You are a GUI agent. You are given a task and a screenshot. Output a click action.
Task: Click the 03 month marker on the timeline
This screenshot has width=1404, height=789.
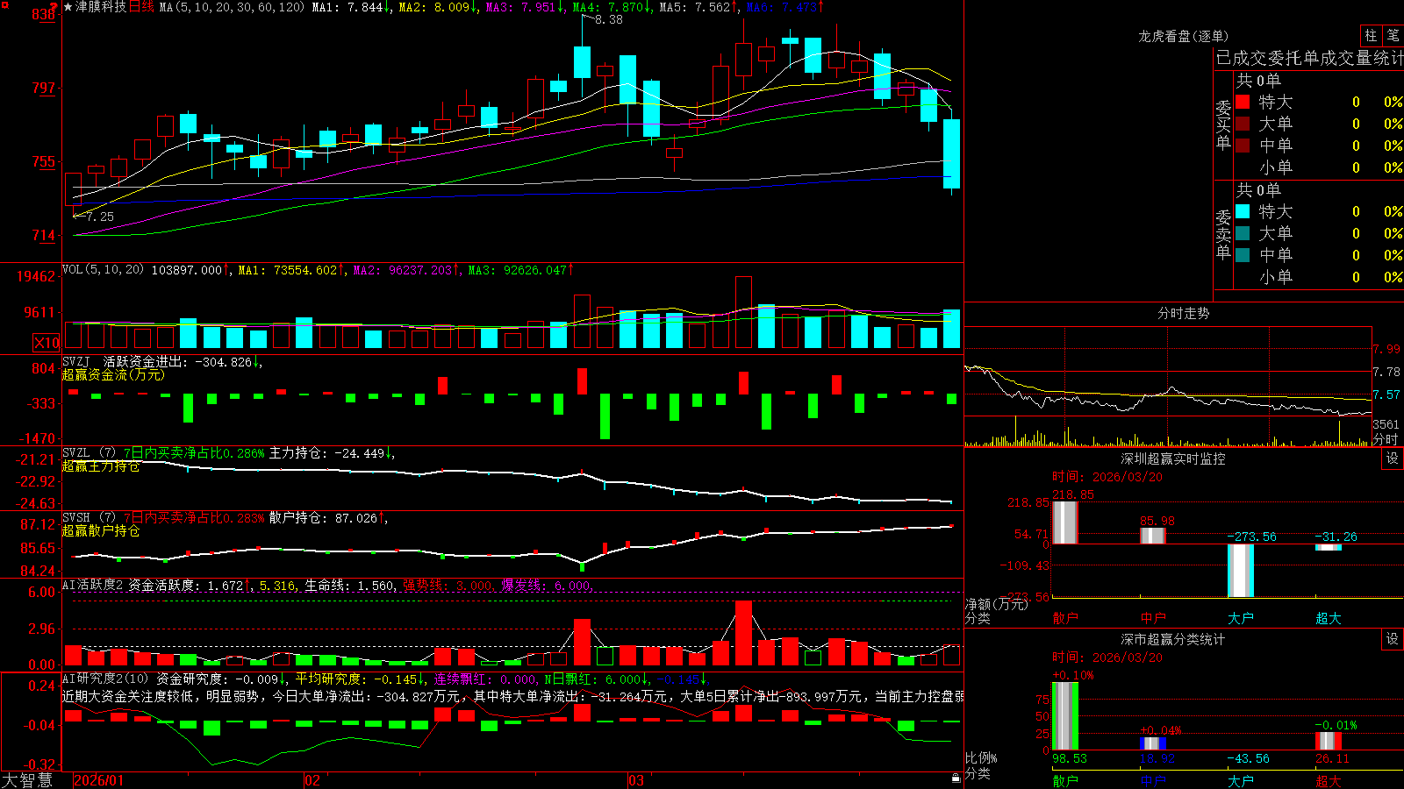pyautogui.click(x=636, y=780)
